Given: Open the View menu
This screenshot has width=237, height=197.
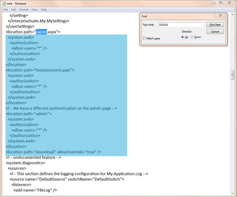Looking at the screenshot, I should (35, 9).
